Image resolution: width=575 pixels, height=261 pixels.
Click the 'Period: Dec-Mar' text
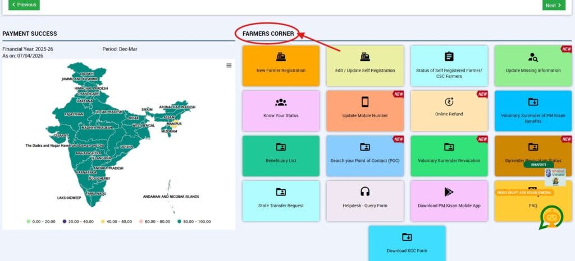coord(120,49)
